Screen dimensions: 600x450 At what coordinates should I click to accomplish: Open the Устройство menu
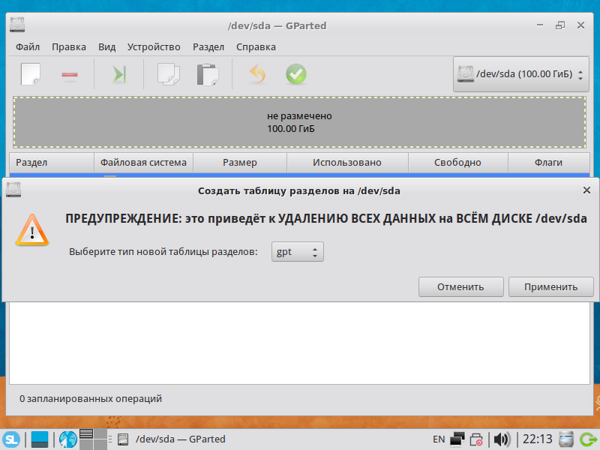click(154, 46)
